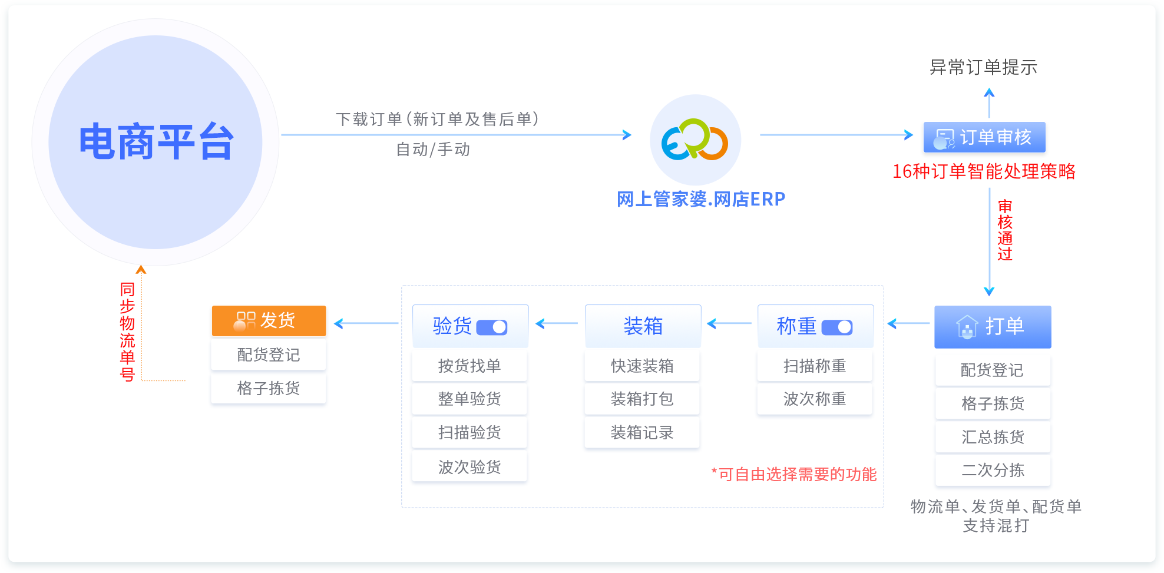Click the 订单审核 button
This screenshot has width=1164, height=573.
pos(984,137)
